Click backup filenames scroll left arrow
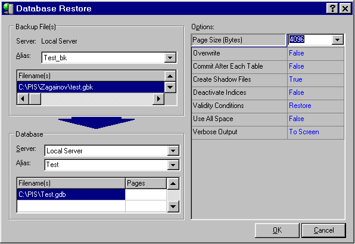 click(x=23, y=99)
